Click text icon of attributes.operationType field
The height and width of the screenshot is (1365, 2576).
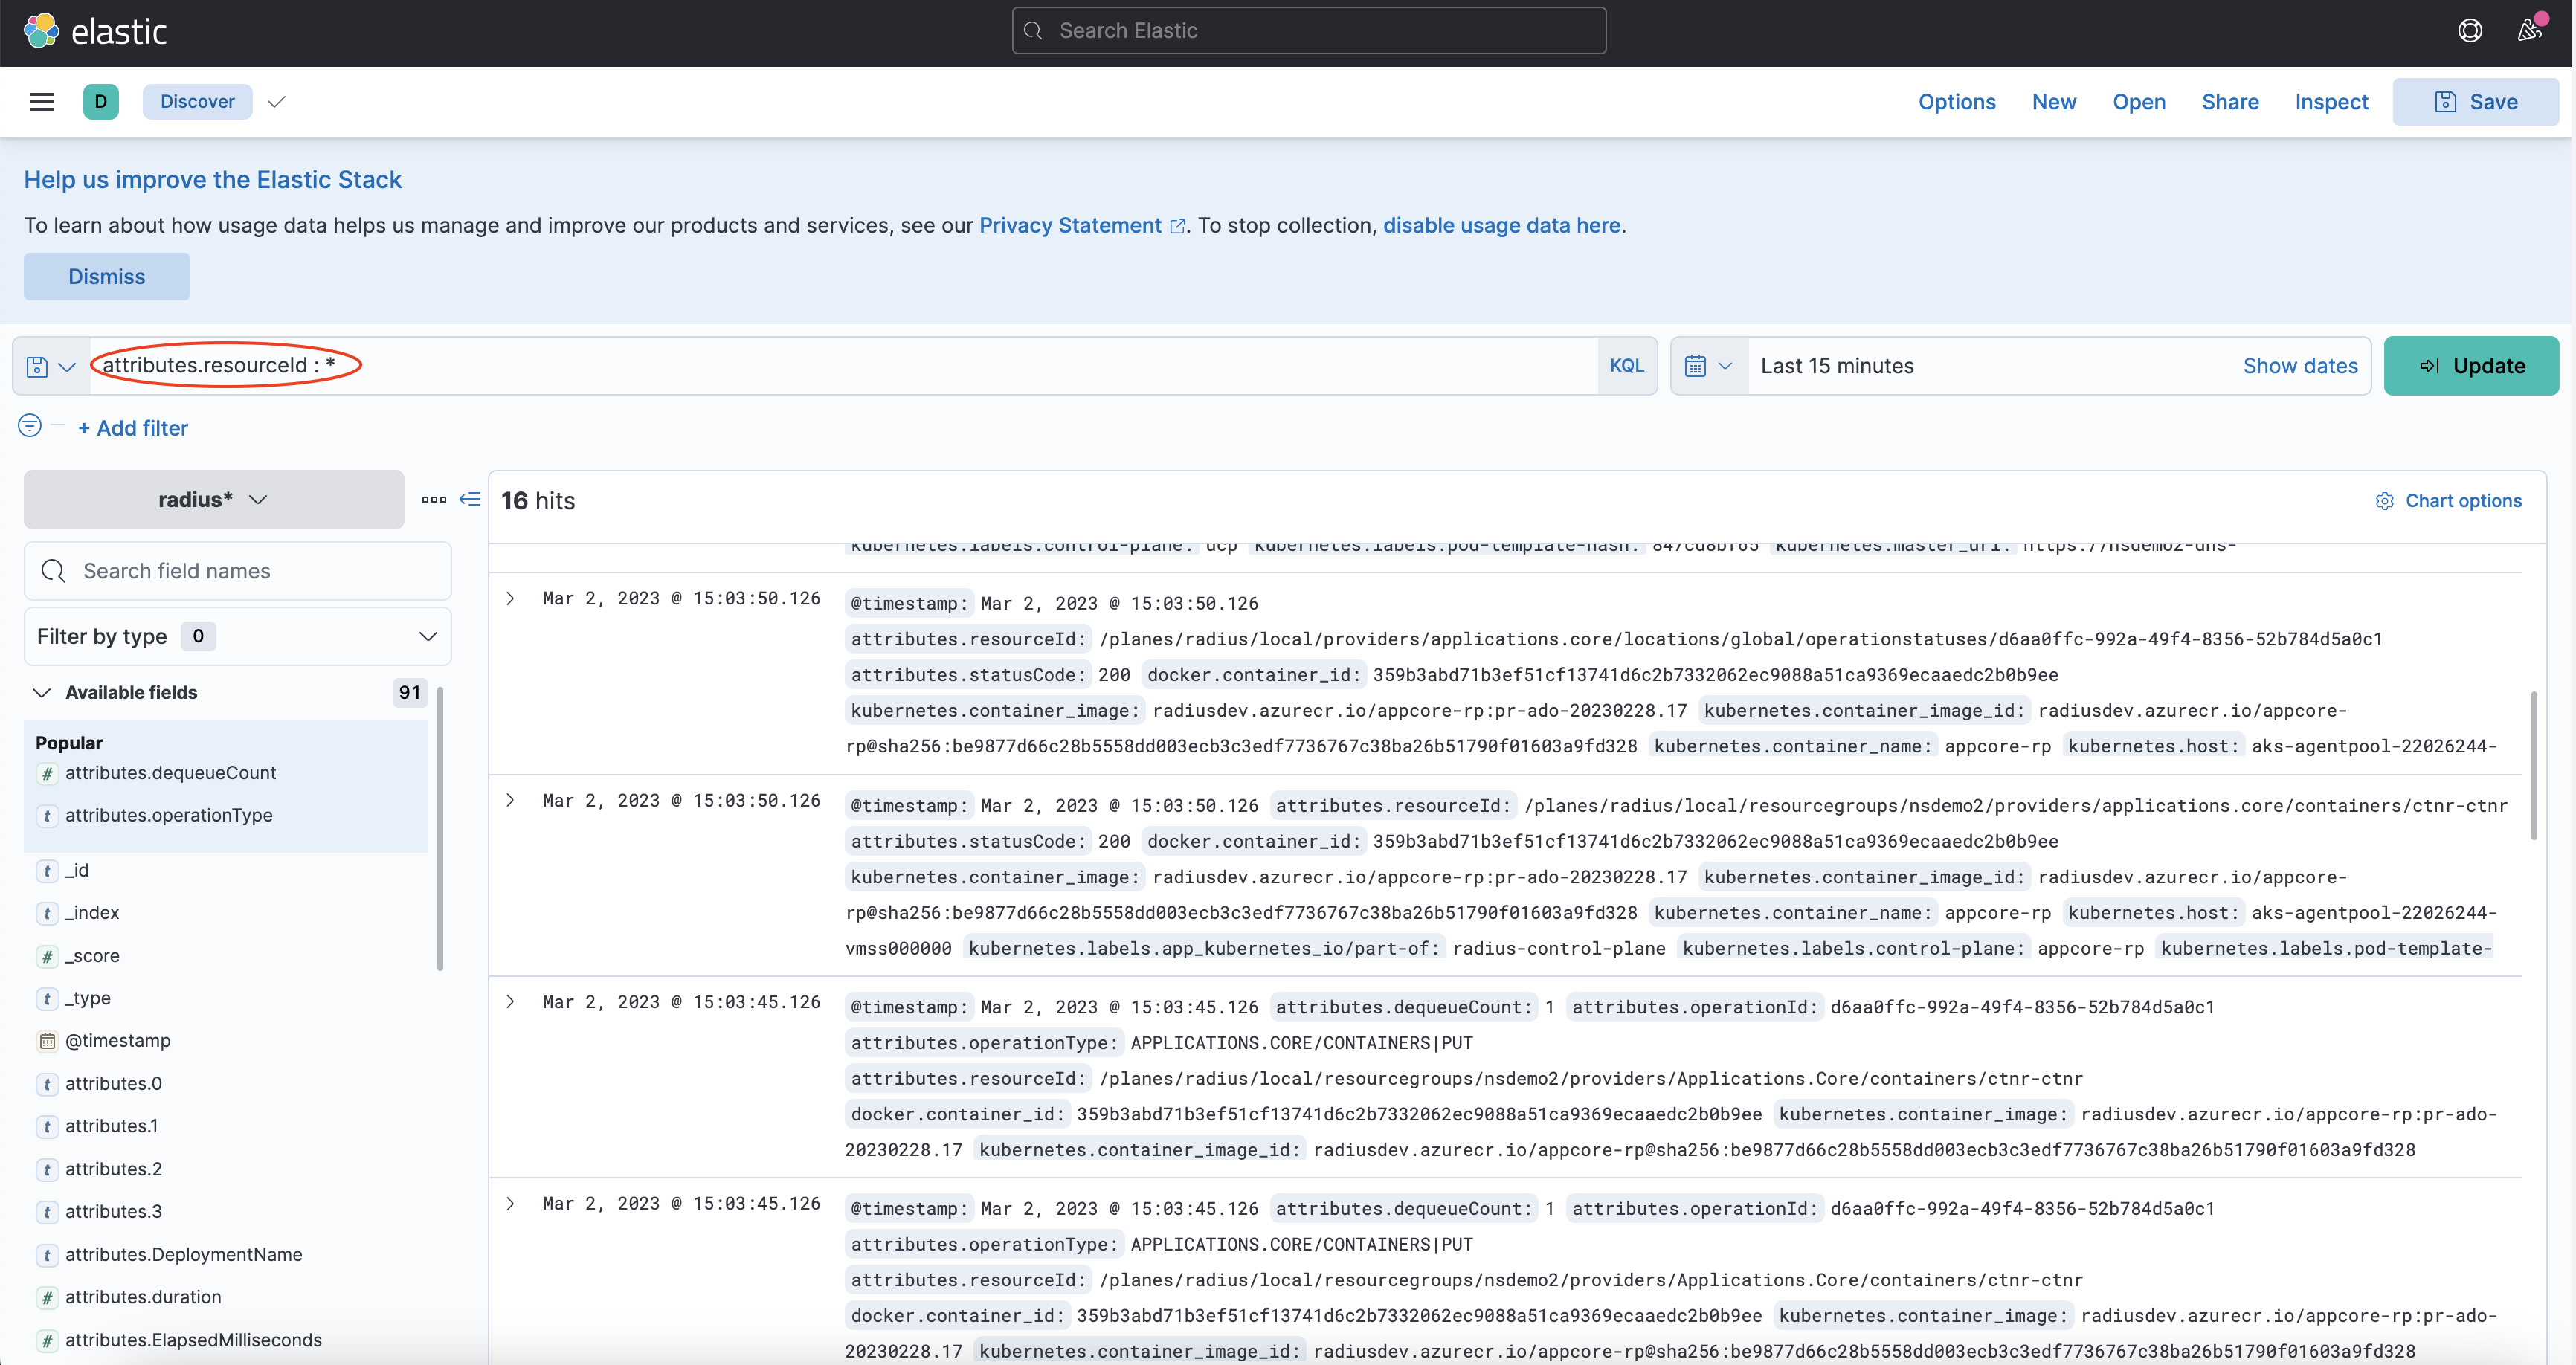click(x=47, y=816)
